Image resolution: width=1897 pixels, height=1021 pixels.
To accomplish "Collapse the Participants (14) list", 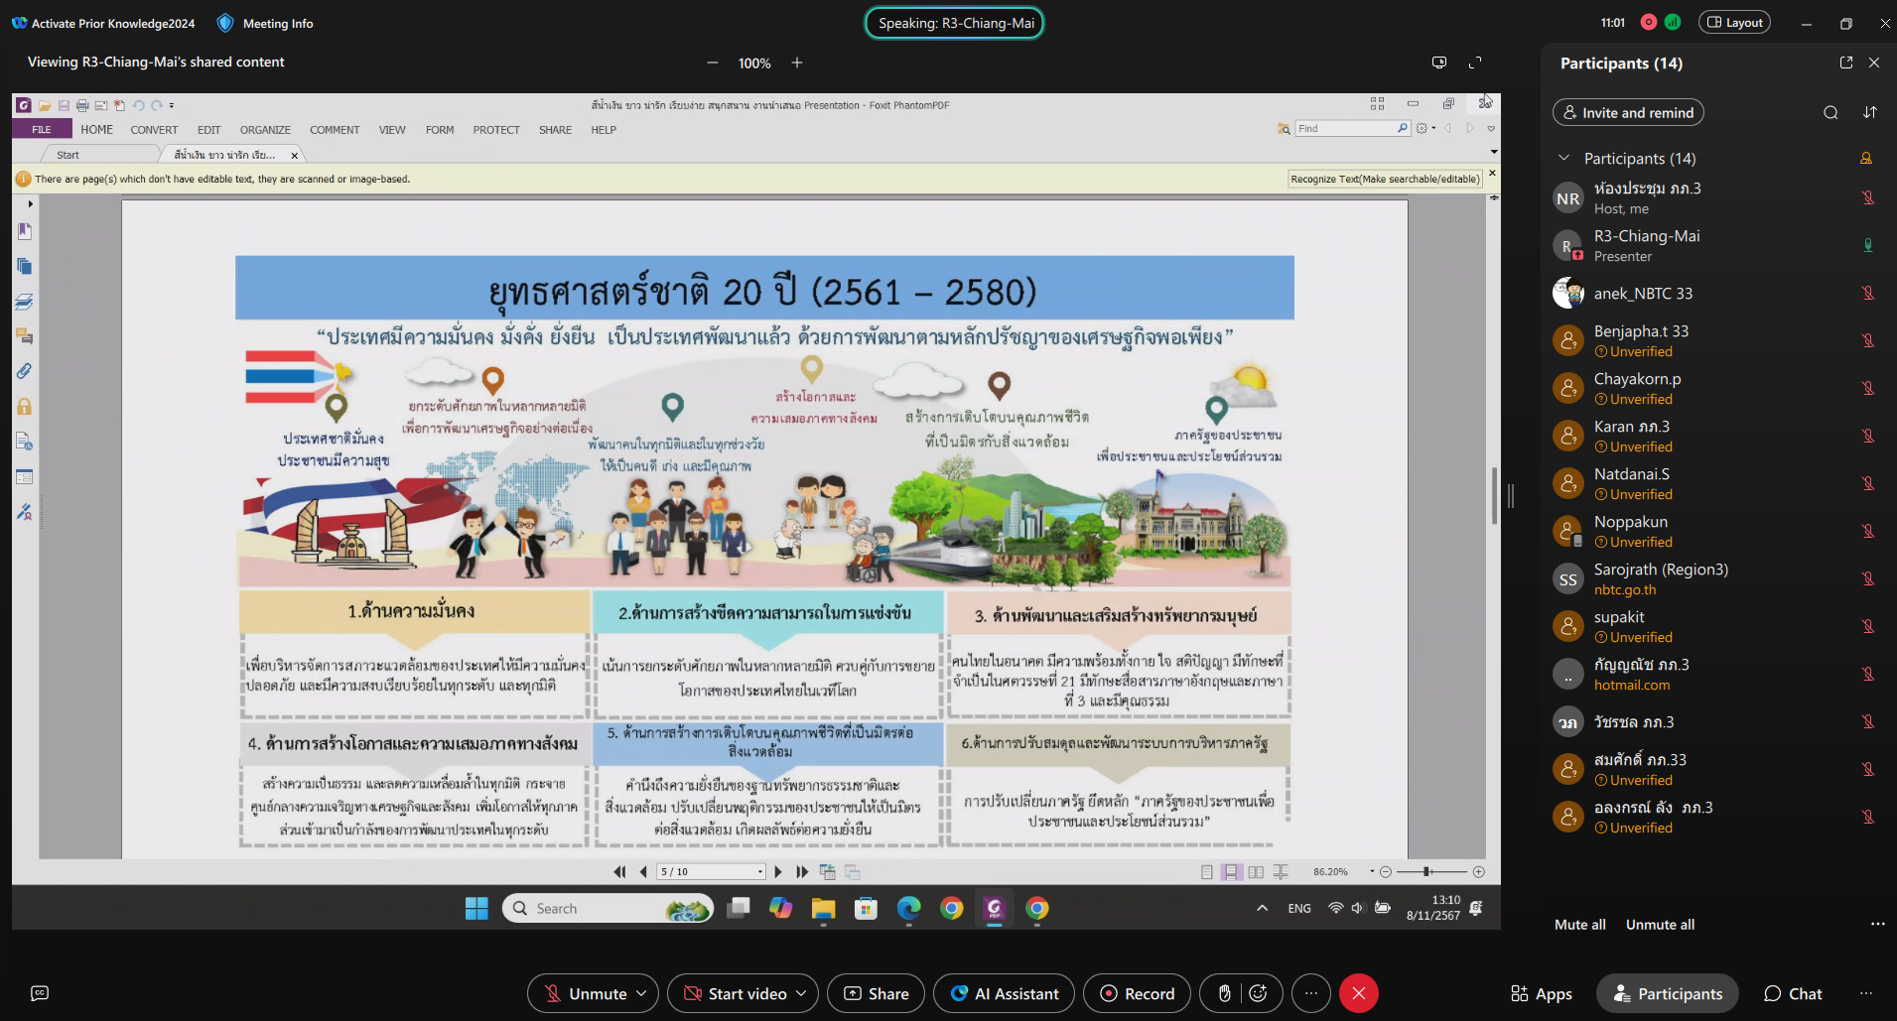I will point(1564,158).
